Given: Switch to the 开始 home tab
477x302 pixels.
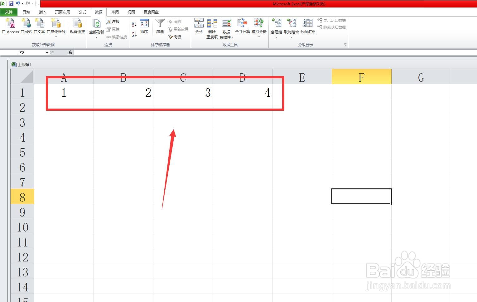Looking at the screenshot, I should tap(26, 12).
